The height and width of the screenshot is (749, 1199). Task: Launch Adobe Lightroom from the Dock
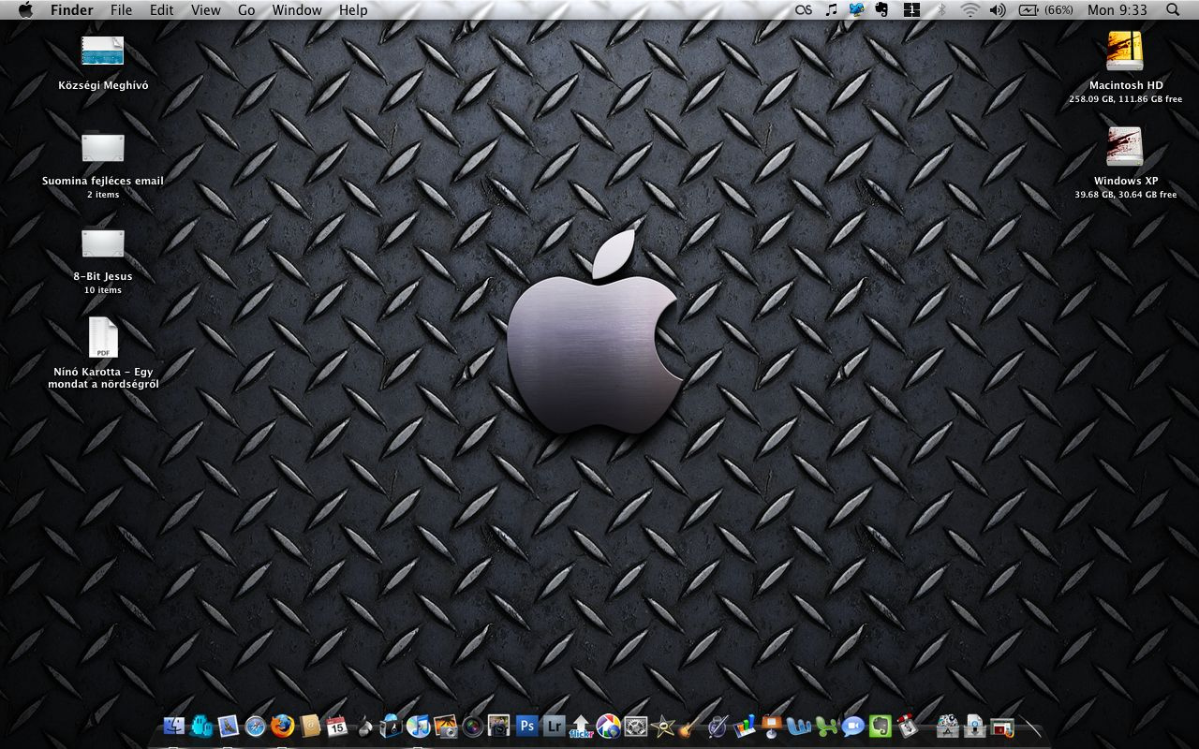coord(554,726)
